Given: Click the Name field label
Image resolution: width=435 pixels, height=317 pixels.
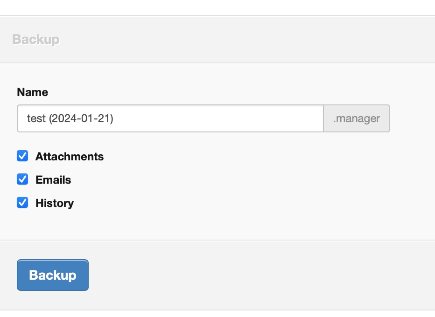Looking at the screenshot, I should [32, 92].
